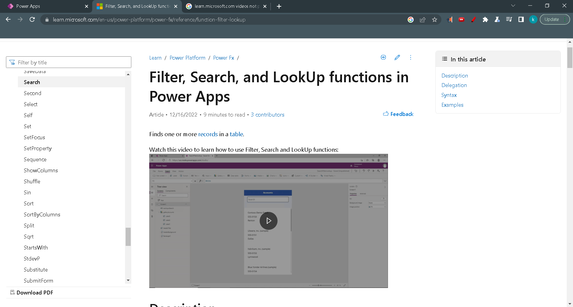Open the Extensions puzzle piece menu
573x307 pixels.
(x=485, y=20)
